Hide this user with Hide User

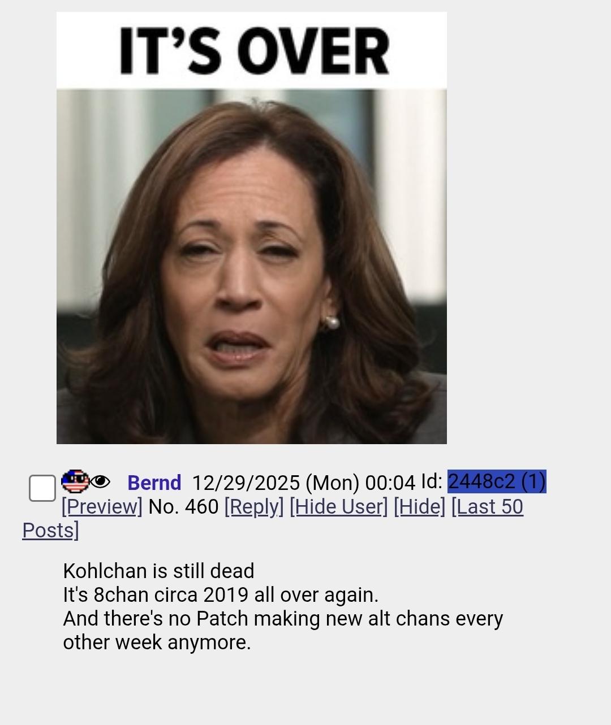click(339, 506)
